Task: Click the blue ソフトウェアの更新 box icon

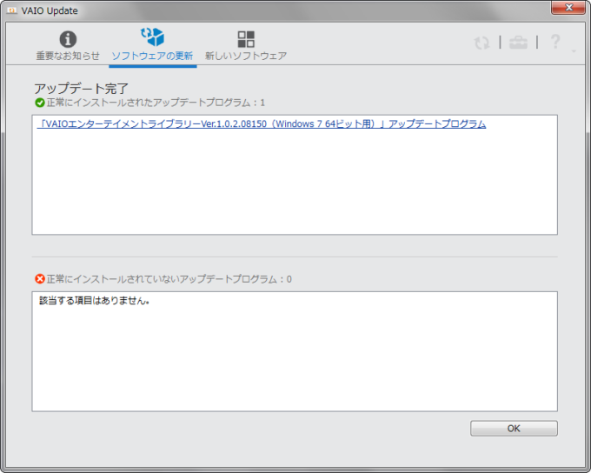Action: pyautogui.click(x=152, y=37)
